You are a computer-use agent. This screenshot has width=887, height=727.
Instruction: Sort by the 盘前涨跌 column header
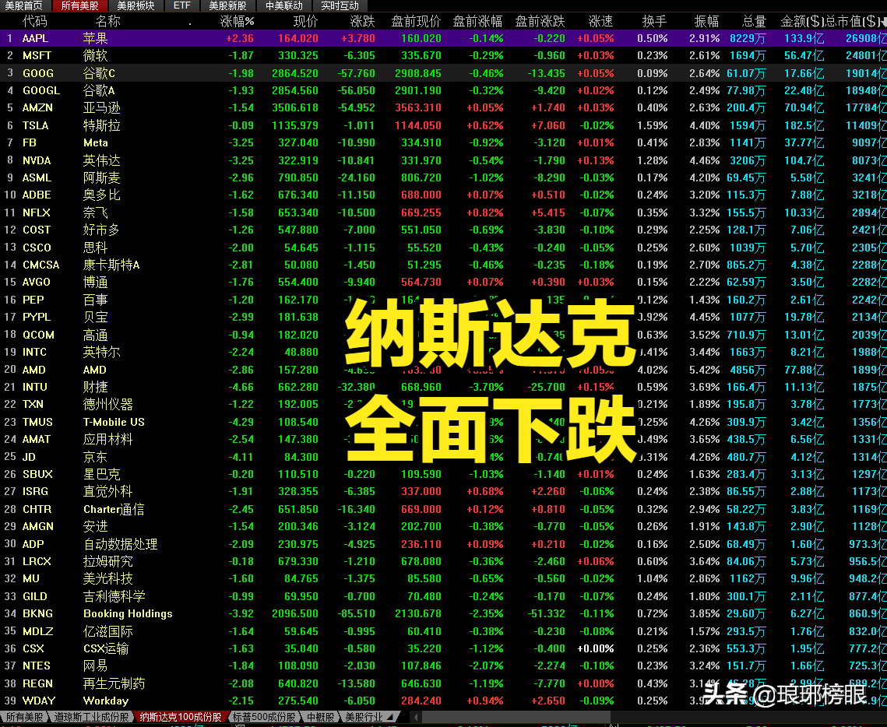(x=540, y=22)
